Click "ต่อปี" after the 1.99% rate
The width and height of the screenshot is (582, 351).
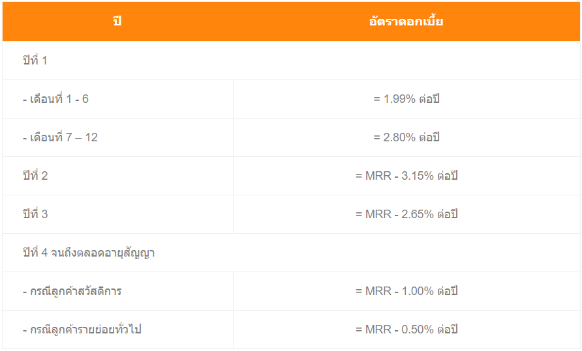click(429, 99)
